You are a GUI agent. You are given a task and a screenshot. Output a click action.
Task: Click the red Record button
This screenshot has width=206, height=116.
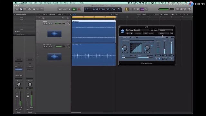pyautogui.click(x=79, y=9)
